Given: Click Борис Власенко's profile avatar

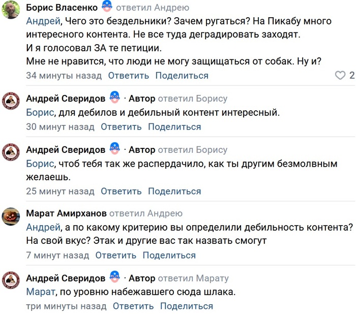Looking at the screenshot, I should click(x=11, y=10).
